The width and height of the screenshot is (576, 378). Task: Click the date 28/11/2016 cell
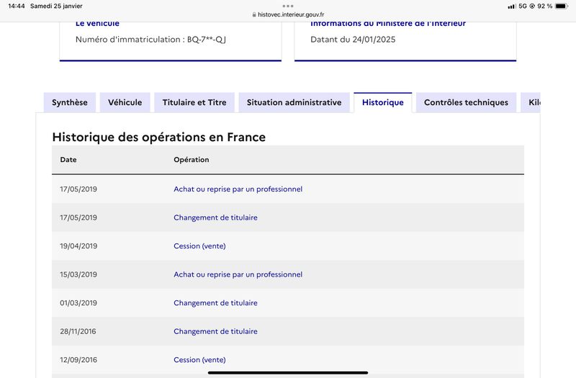click(x=78, y=331)
